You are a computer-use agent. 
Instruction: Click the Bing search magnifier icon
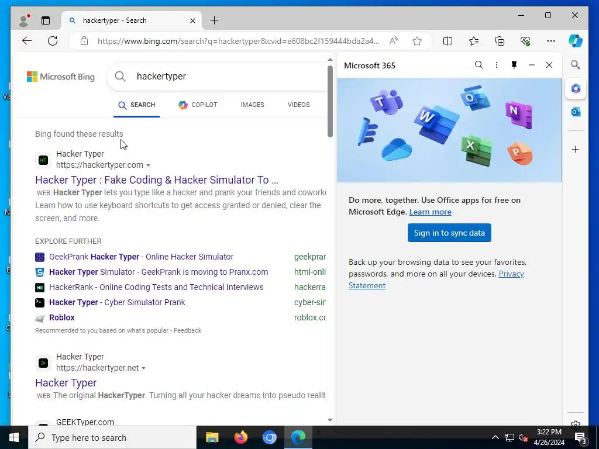pyautogui.click(x=121, y=77)
